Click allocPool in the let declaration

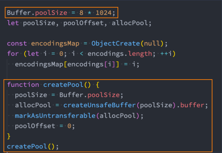pos(130,23)
